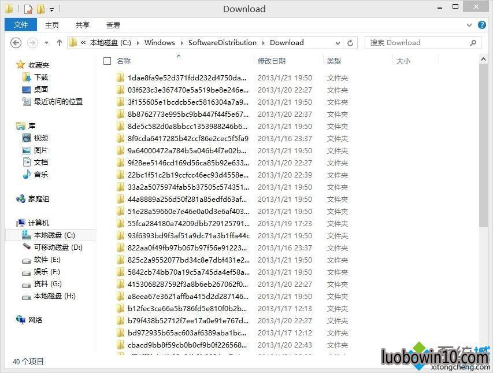Select 可移动磁盘 (D:) in the sidebar
This screenshot has height=373, width=493.
pyautogui.click(x=58, y=248)
